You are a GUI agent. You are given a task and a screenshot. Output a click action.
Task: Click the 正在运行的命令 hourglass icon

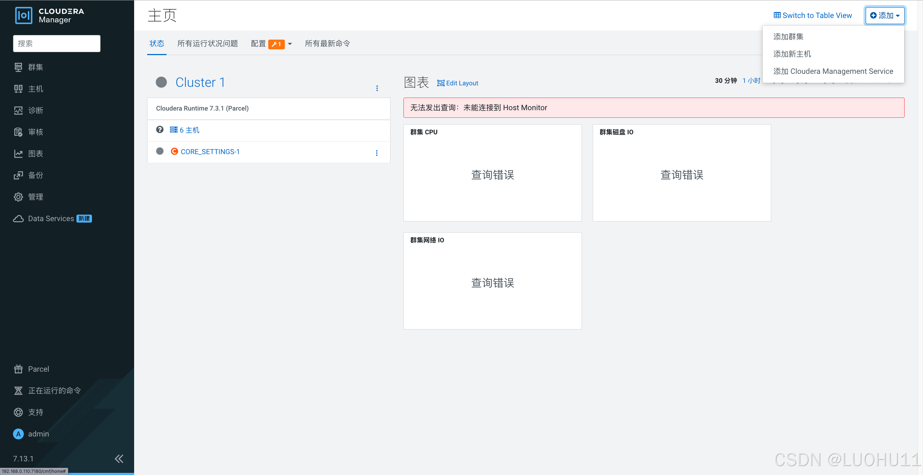point(18,391)
